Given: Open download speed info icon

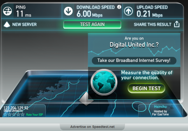Looking at the screenshot, I should tap(119, 7).
